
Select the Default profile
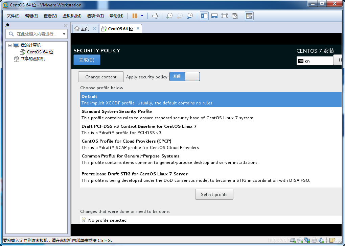211,100
